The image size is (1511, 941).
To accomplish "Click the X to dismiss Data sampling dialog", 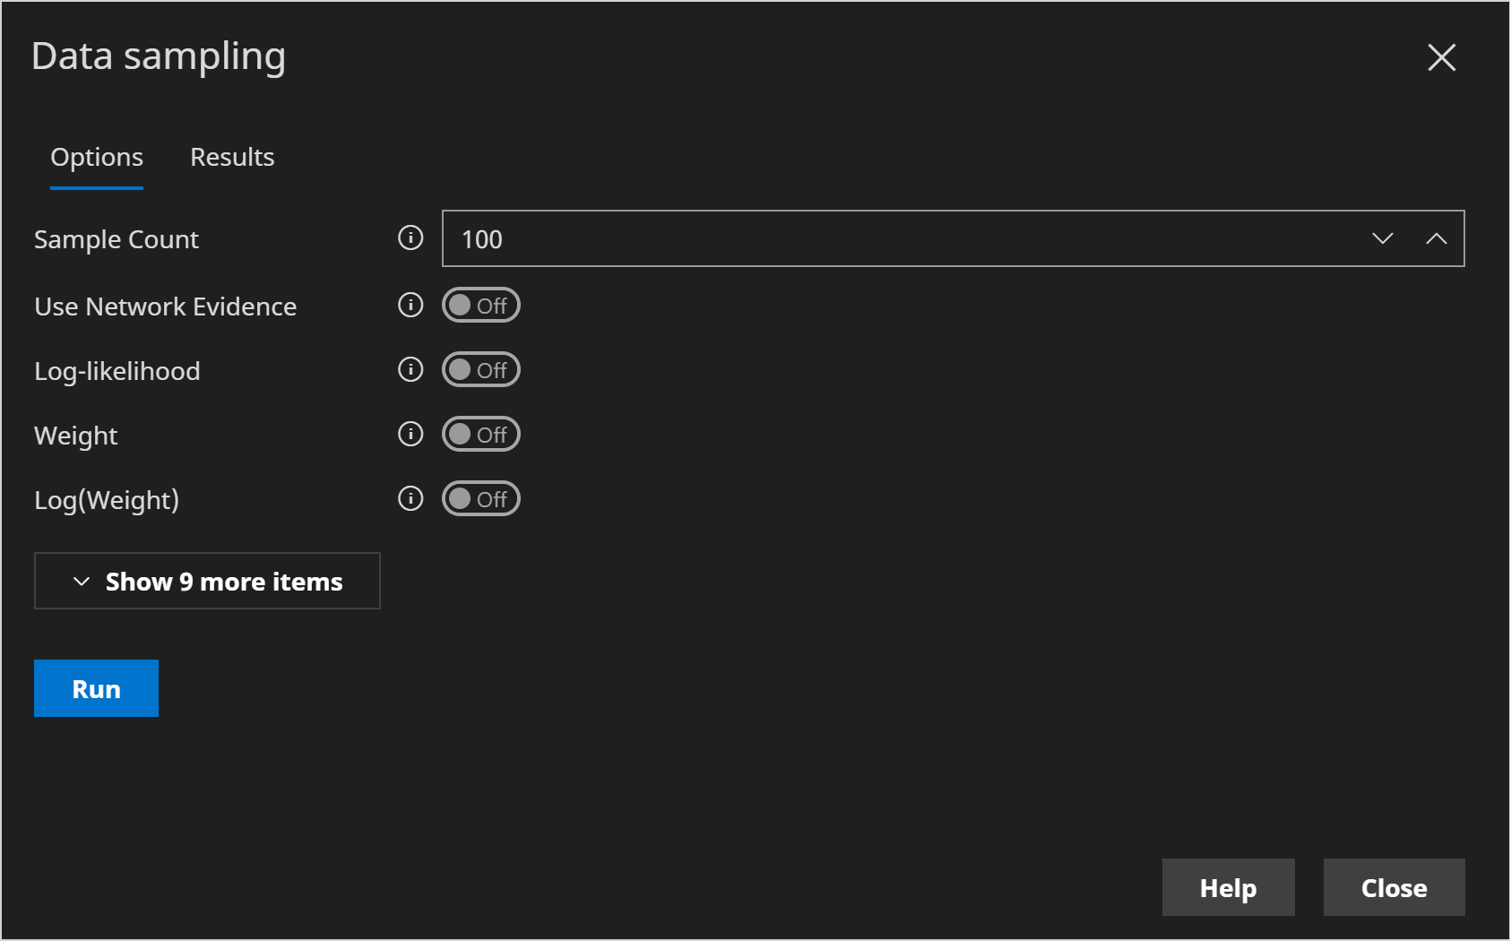I will point(1440,58).
